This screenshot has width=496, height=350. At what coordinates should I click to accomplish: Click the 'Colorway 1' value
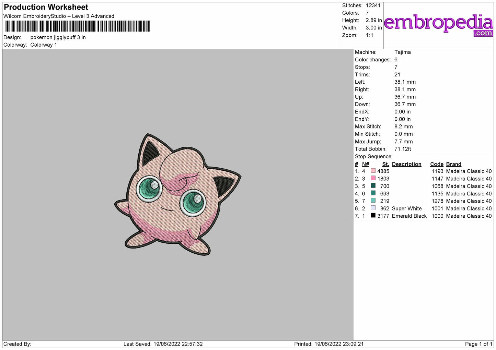44,45
